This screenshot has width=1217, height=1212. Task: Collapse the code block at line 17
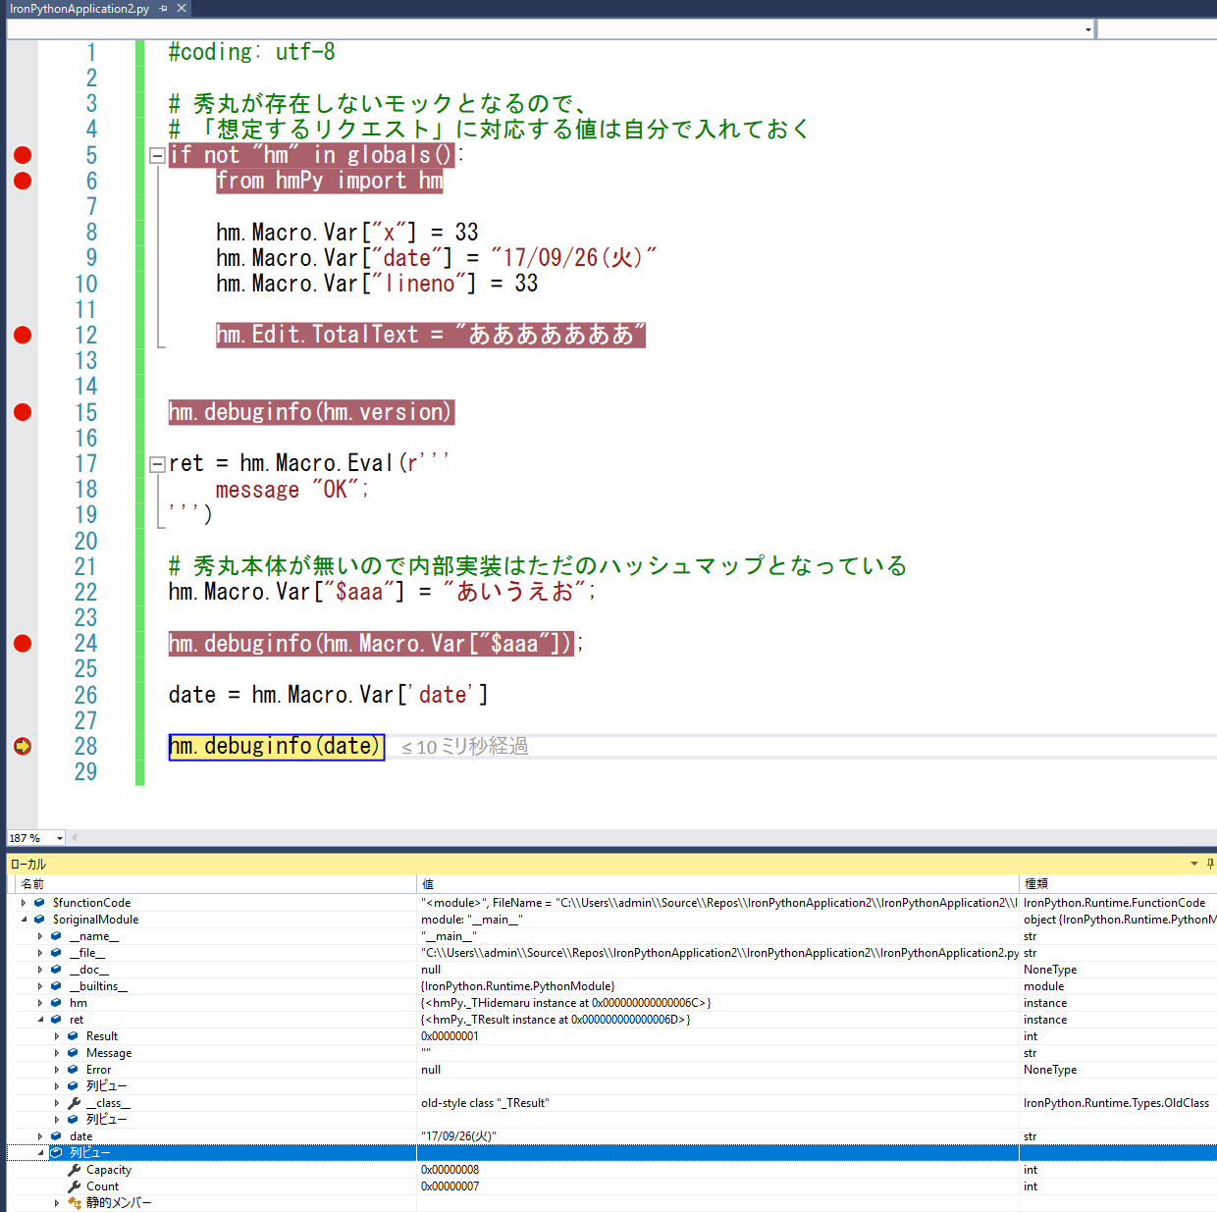157,464
